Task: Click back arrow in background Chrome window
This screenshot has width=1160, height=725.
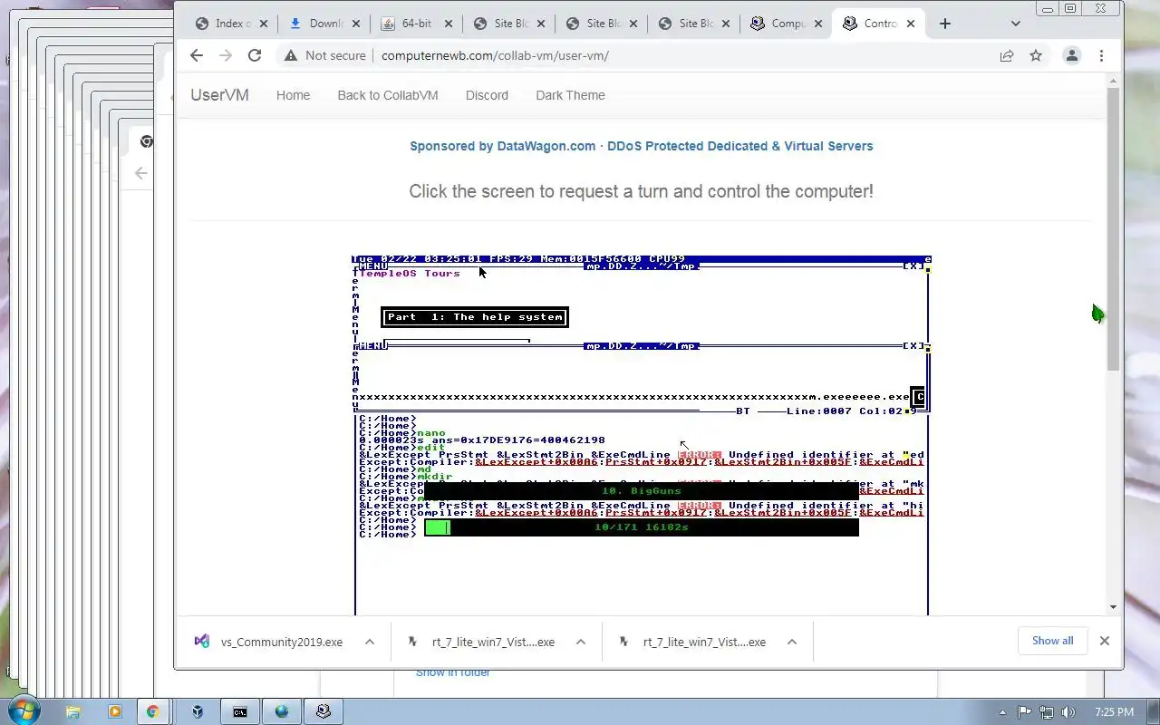Action: (x=140, y=173)
